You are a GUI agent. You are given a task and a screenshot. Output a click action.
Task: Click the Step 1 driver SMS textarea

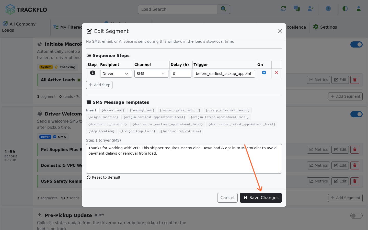click(x=184, y=159)
